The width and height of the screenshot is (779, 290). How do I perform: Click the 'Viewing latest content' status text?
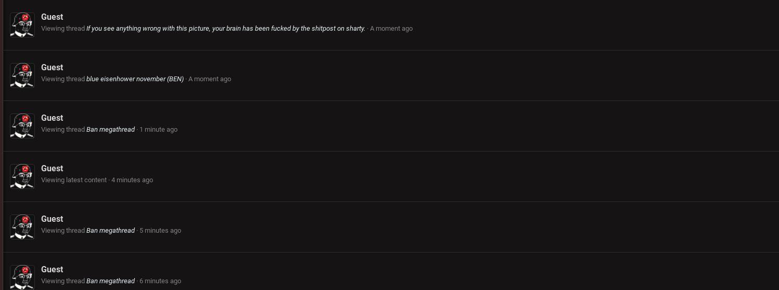click(74, 180)
